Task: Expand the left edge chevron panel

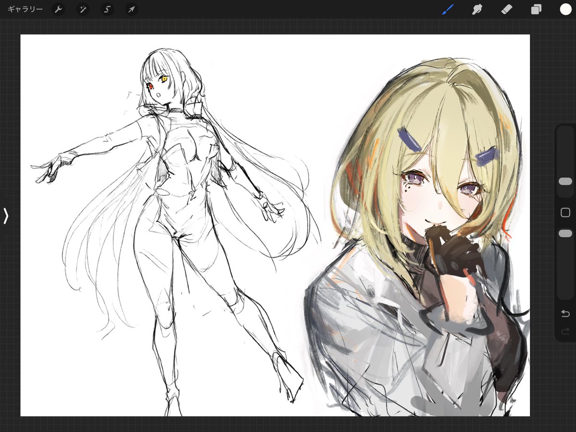Action: click(x=6, y=216)
